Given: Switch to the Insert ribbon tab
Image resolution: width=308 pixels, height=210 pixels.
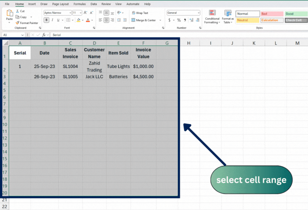Looking at the screenshot, I should tap(32, 4).
